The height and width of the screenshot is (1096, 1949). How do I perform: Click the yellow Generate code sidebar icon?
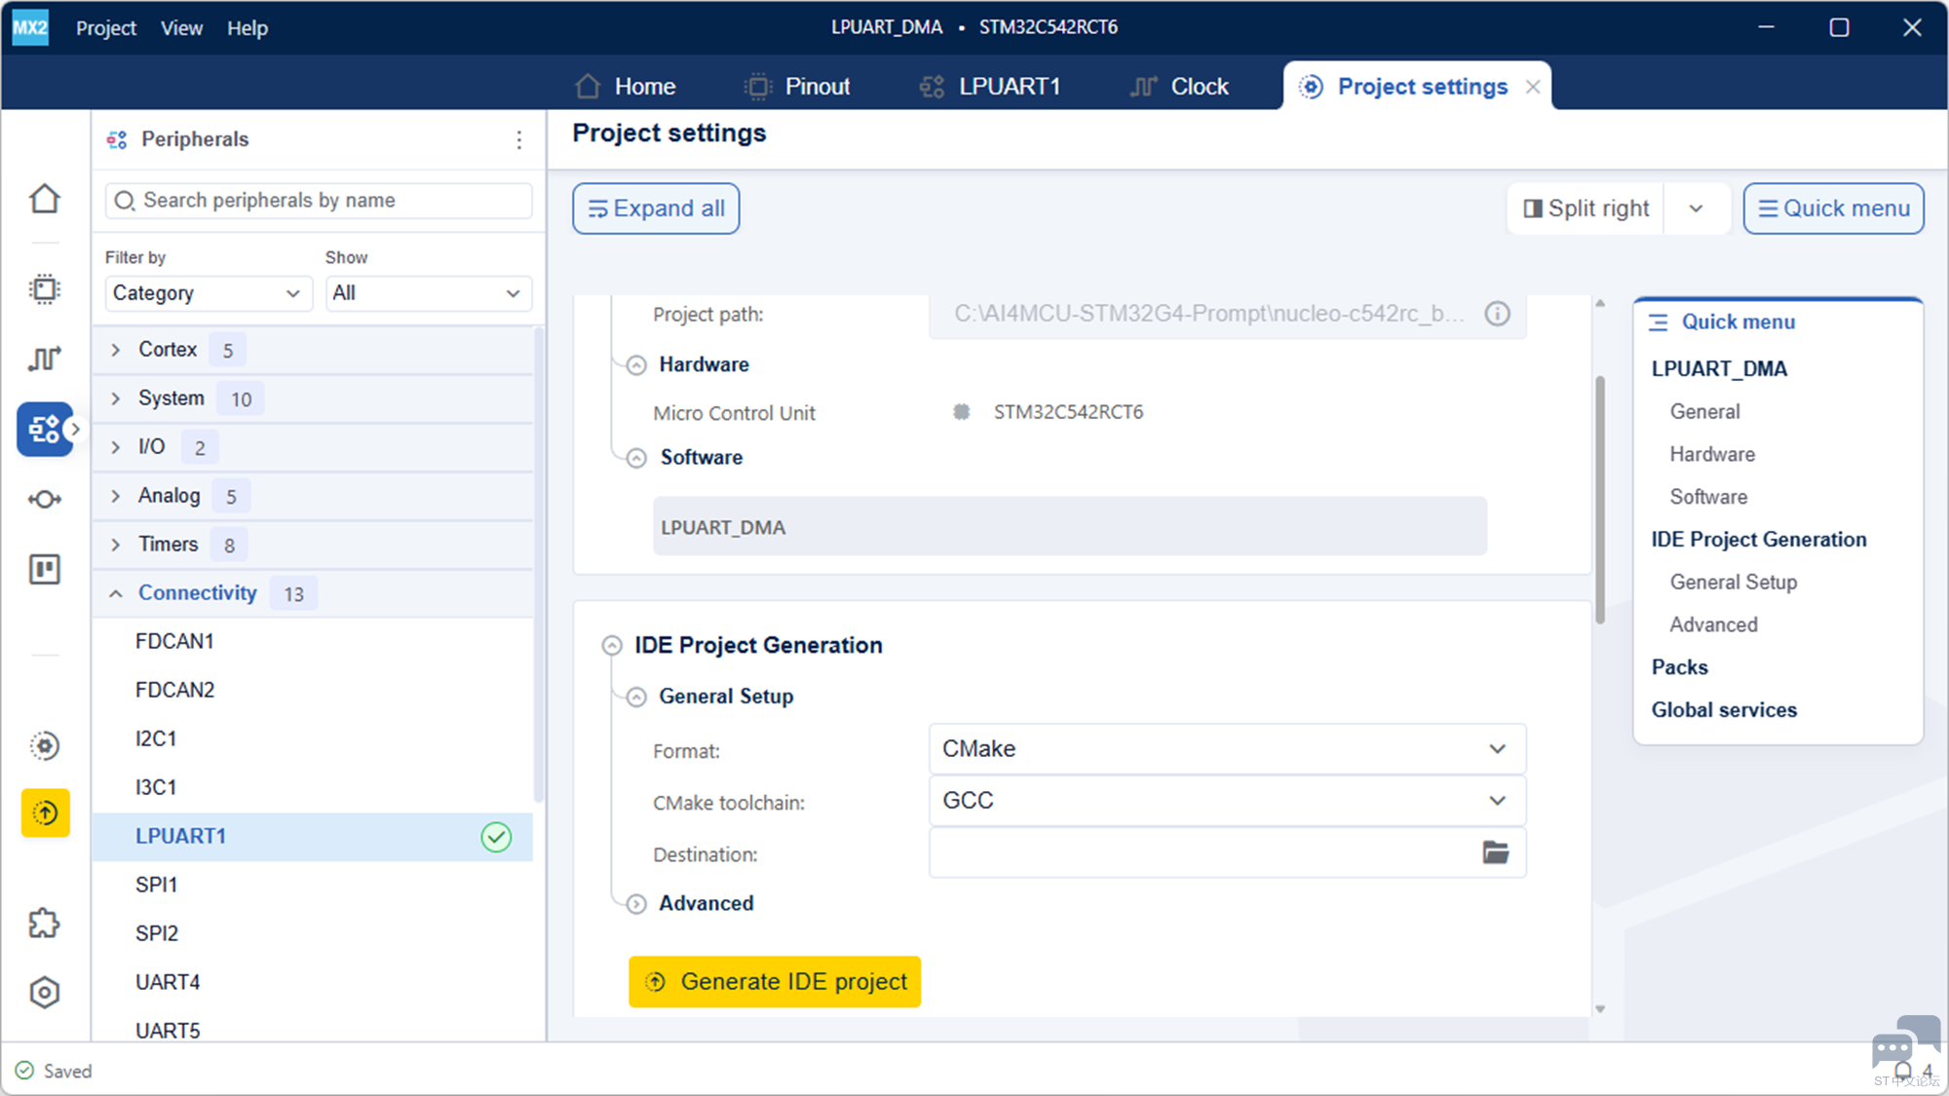point(45,813)
